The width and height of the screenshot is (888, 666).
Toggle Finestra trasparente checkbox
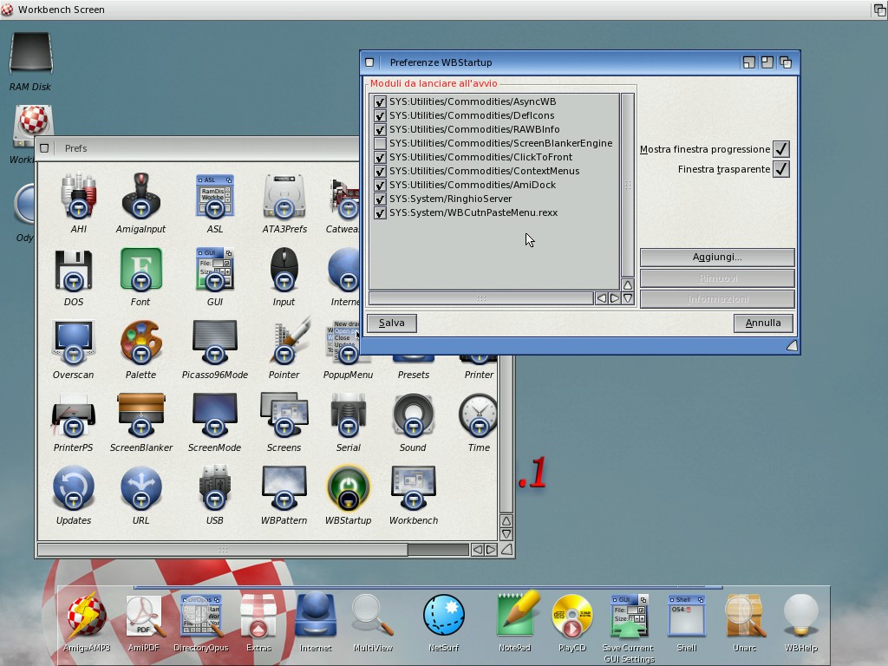781,169
